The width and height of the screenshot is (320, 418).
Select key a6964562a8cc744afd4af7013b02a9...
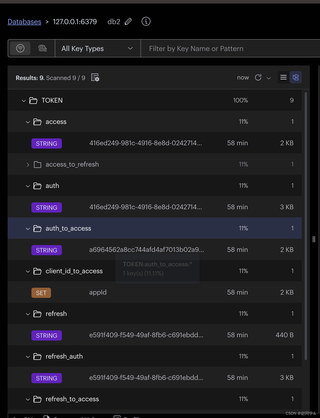155,250
